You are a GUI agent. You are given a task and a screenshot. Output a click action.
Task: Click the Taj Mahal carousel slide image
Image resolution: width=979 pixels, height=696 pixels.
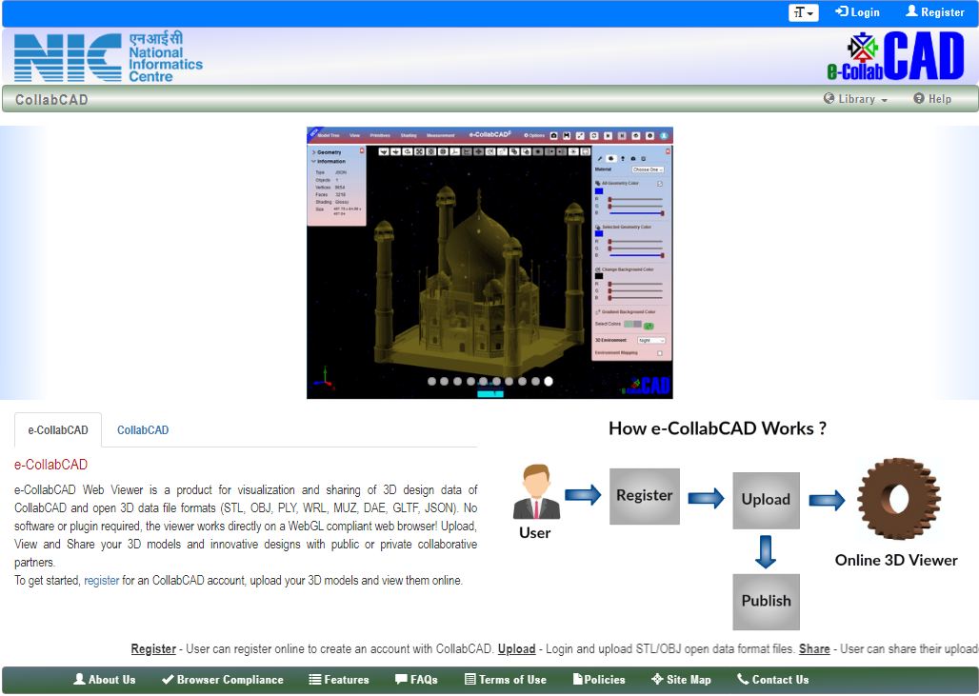(x=489, y=263)
